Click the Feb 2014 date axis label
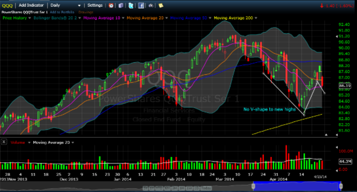This screenshot has width=357, height=192. [x=176, y=179]
